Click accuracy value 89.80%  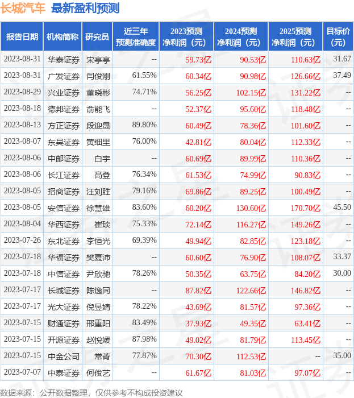pyautogui.click(x=144, y=125)
